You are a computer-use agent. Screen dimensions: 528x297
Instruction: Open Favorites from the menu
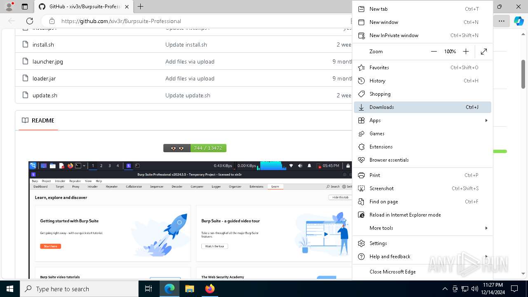coord(422,68)
